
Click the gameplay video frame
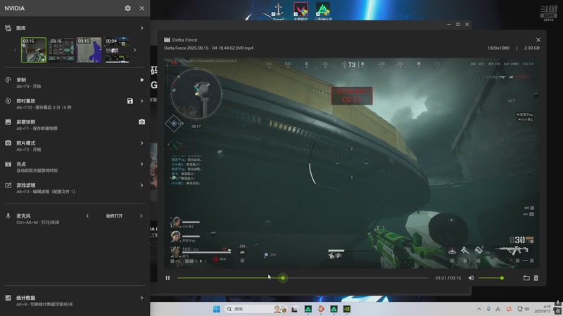click(352, 163)
